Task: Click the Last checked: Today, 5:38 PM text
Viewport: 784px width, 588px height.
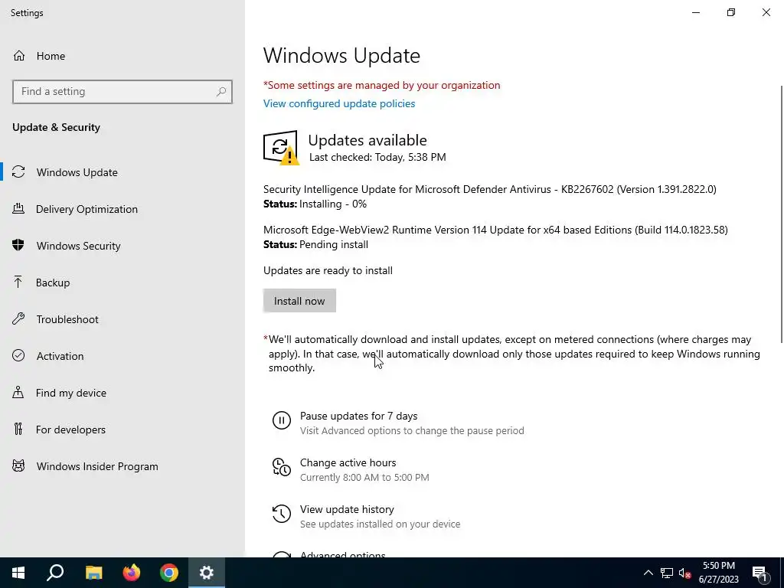Action: click(x=377, y=157)
